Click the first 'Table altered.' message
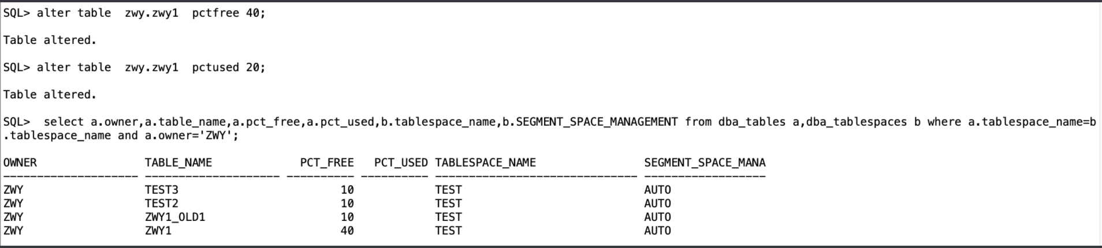The width and height of the screenshot is (1102, 248). [50, 40]
